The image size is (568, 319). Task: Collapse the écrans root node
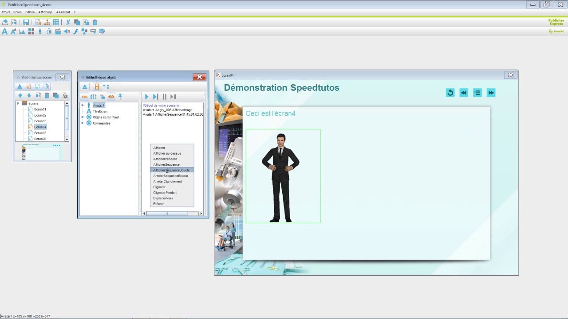(x=18, y=103)
